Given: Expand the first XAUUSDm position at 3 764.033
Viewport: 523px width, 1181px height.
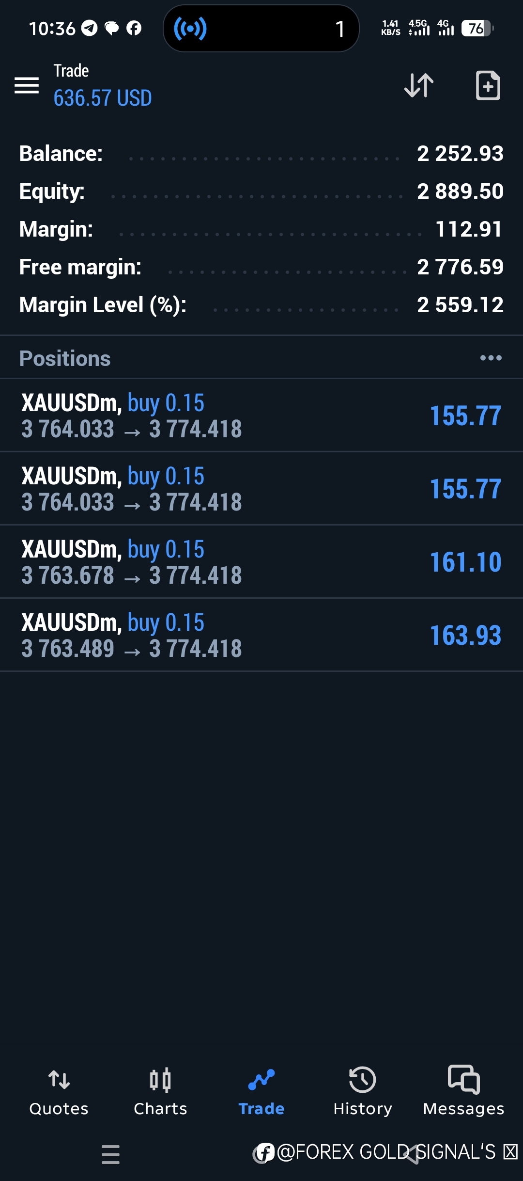Looking at the screenshot, I should [261, 415].
